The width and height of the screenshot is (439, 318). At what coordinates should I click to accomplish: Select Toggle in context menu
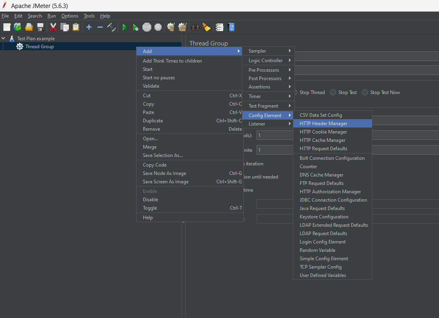pos(190,208)
